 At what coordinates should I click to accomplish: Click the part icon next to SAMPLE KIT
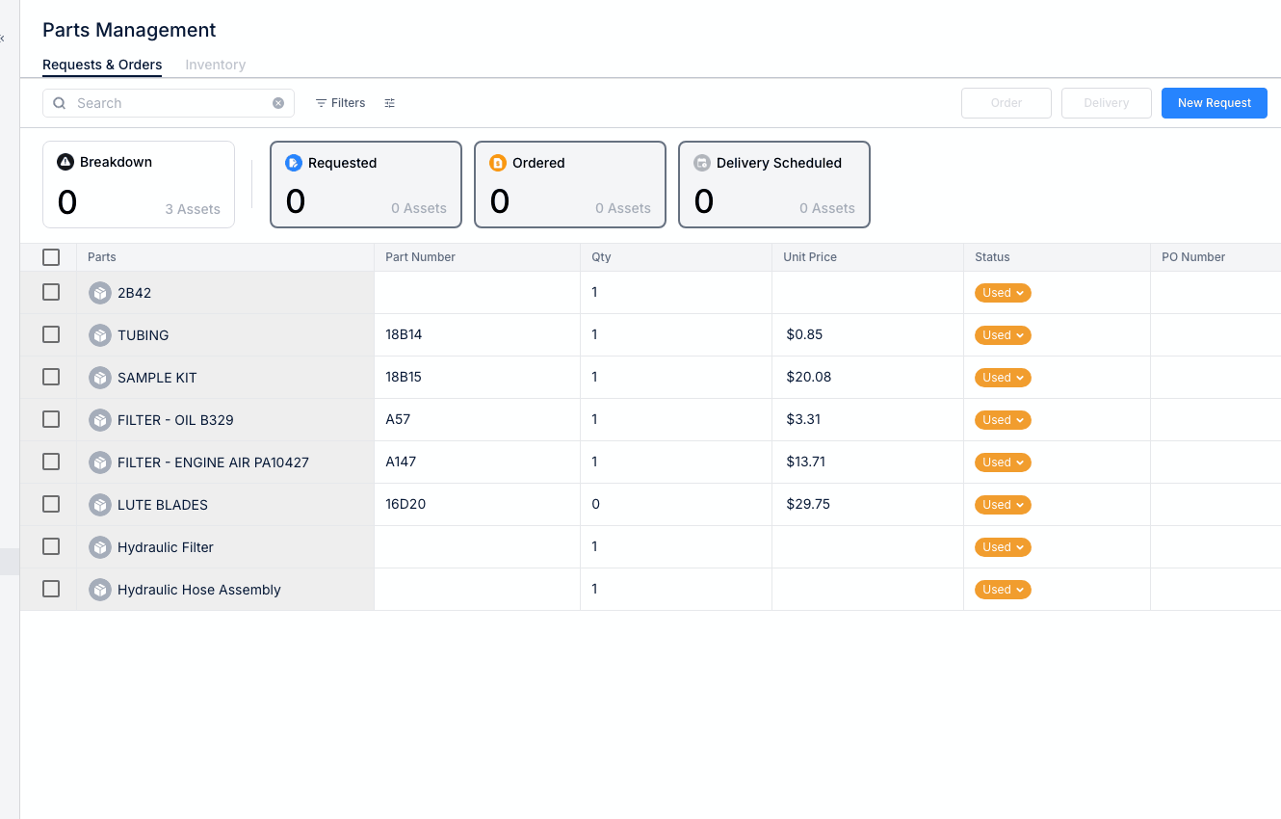tap(100, 377)
